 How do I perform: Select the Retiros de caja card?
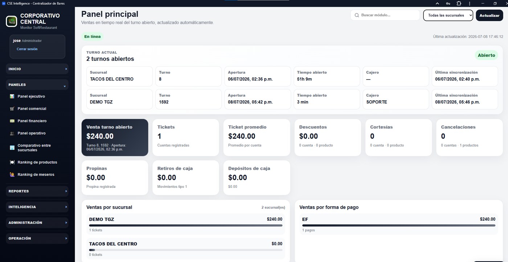click(x=186, y=178)
